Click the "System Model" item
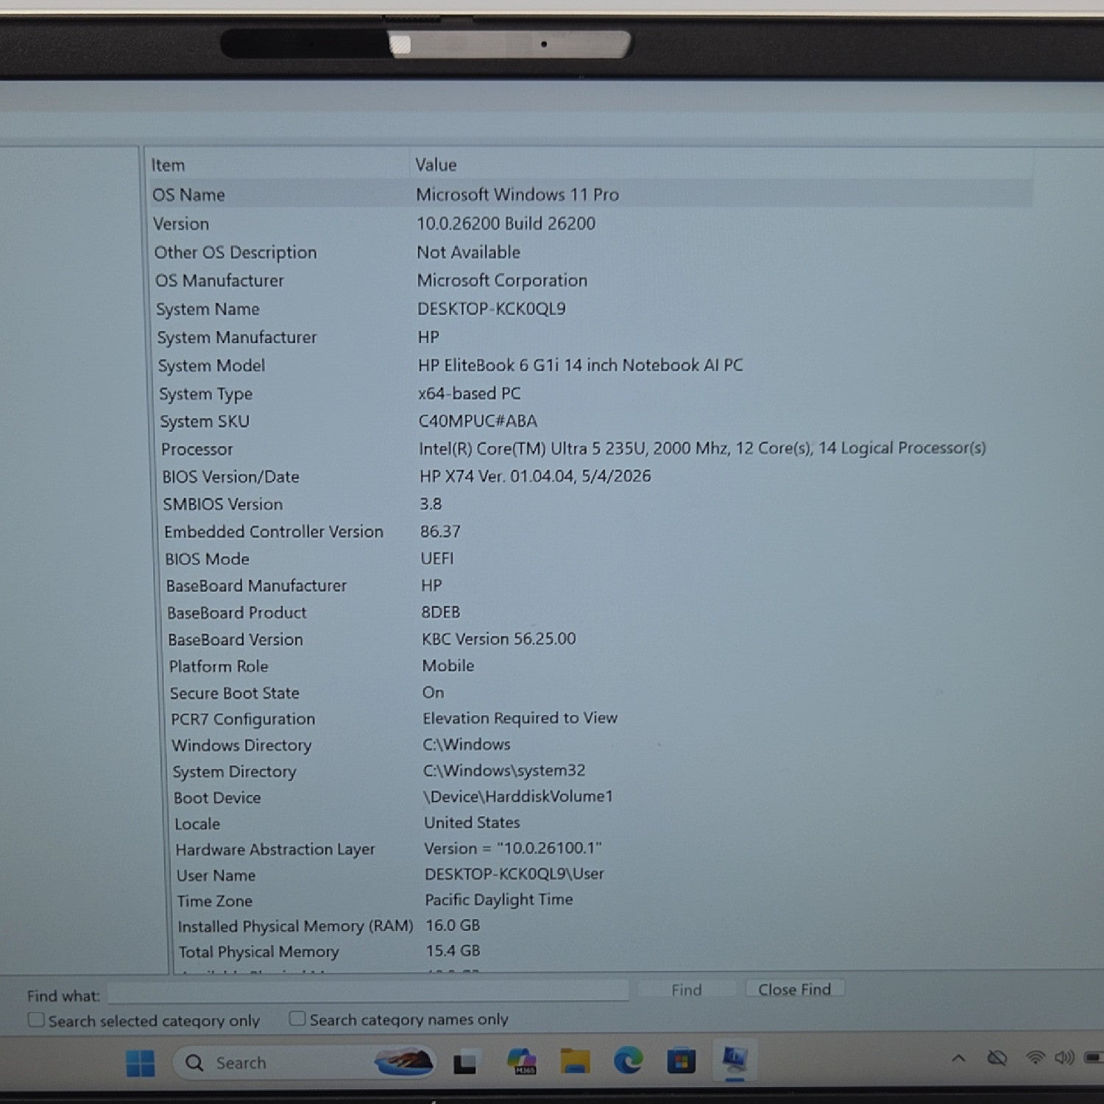Image resolution: width=1104 pixels, height=1104 pixels. click(211, 366)
